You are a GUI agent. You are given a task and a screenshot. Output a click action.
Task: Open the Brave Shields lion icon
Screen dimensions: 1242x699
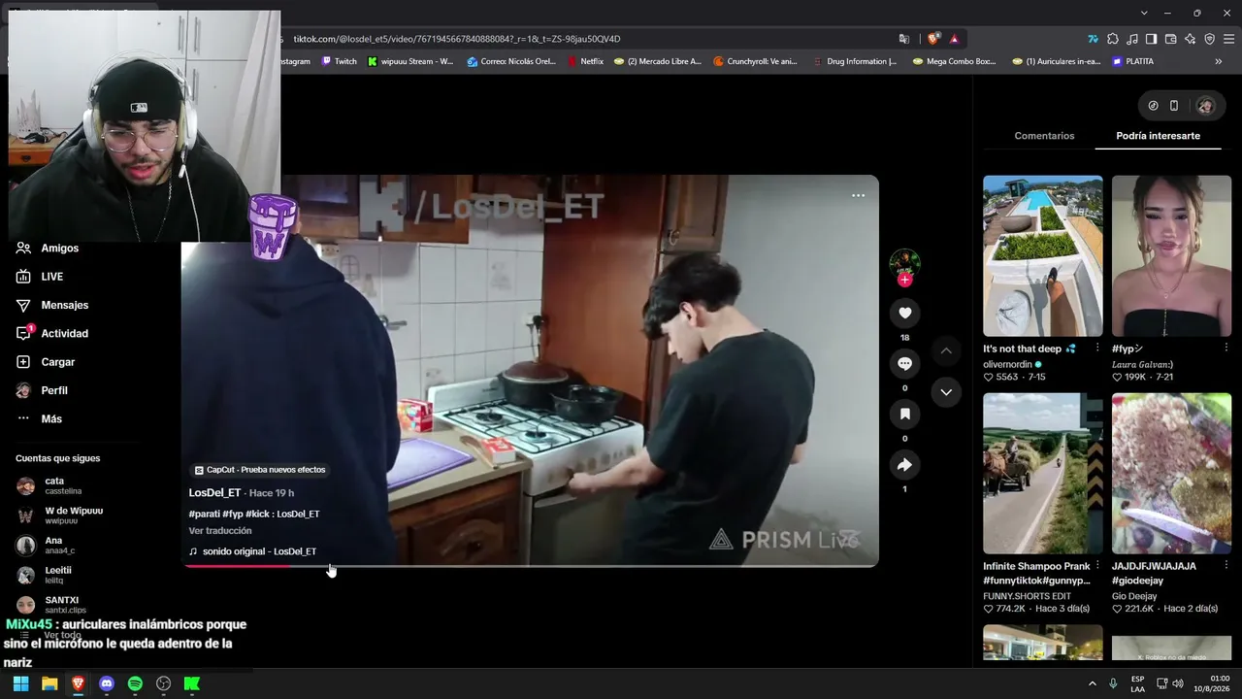coord(933,39)
